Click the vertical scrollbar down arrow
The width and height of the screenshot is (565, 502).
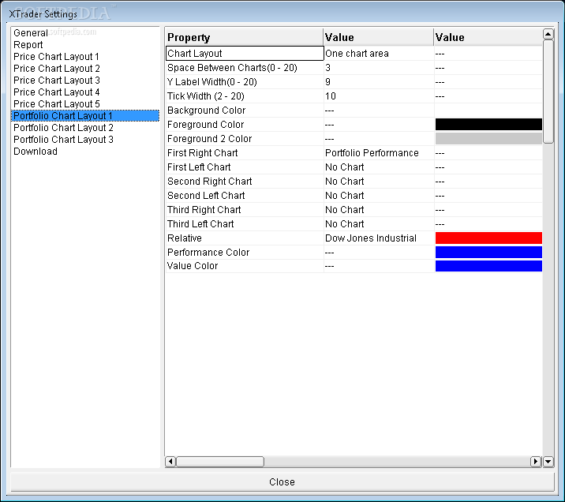(x=548, y=461)
